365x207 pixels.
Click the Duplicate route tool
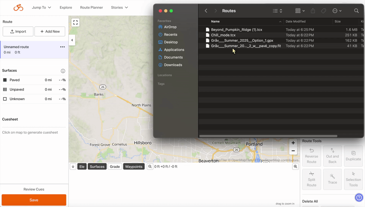tap(353, 156)
